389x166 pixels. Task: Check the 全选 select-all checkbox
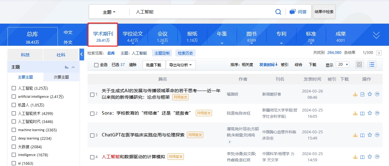coord(96,65)
